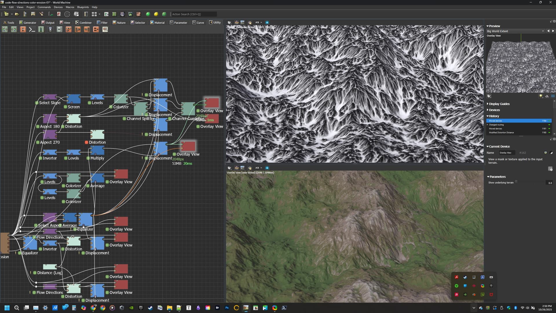
Task: Click the split layout view icon
Action: coord(86,14)
